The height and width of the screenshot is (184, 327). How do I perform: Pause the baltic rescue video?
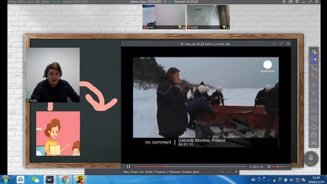(128, 167)
